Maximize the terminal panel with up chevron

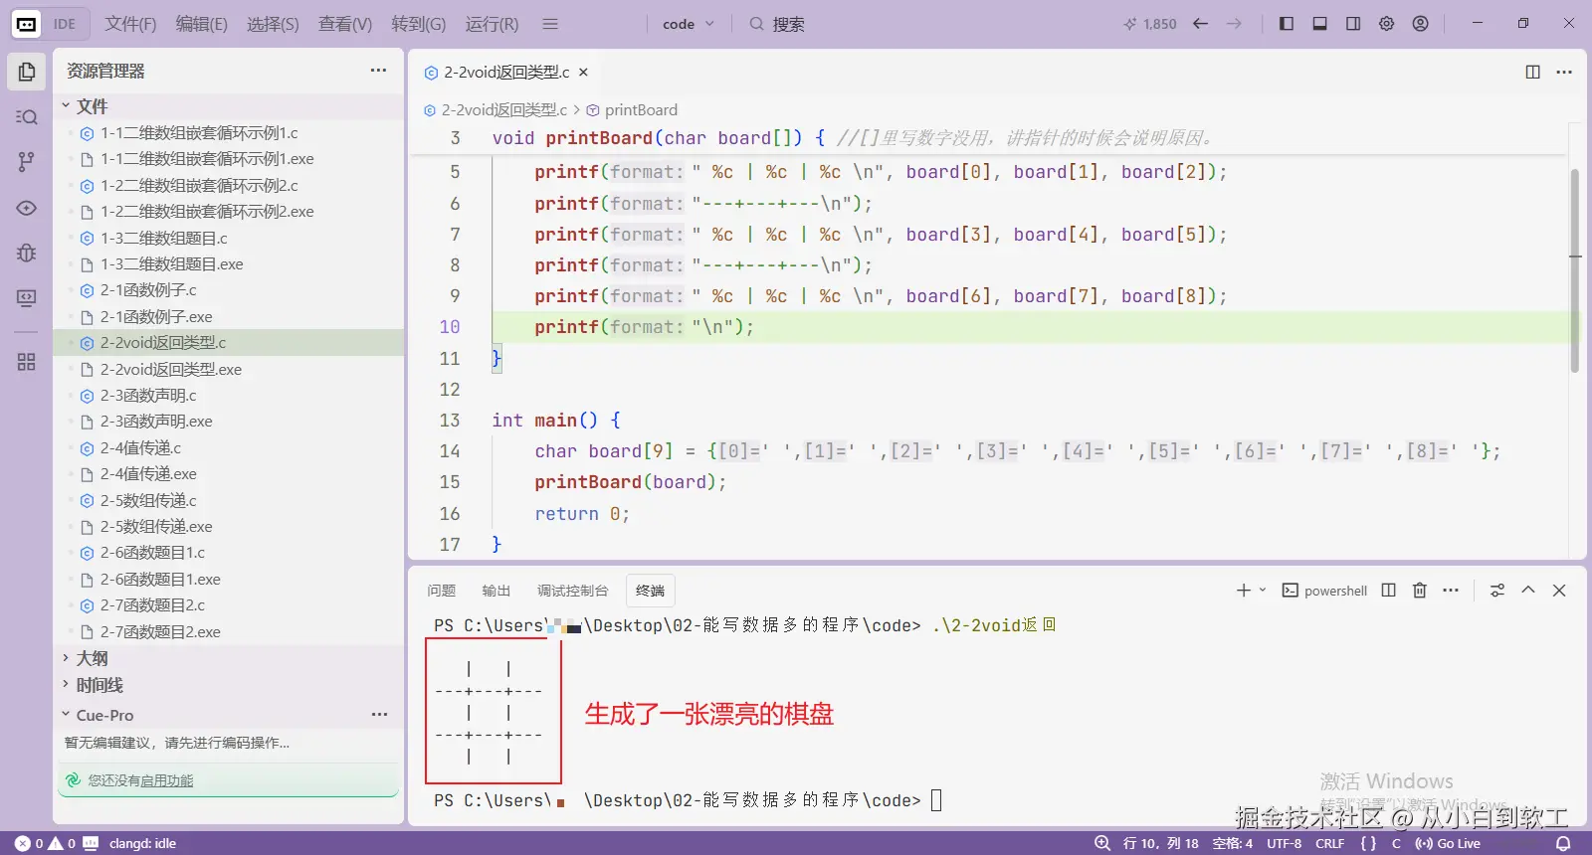click(1528, 591)
